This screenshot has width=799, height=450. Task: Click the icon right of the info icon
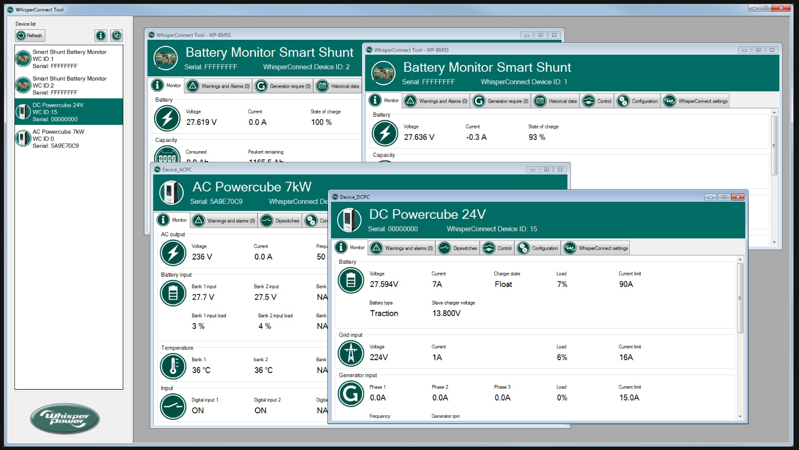(x=117, y=36)
